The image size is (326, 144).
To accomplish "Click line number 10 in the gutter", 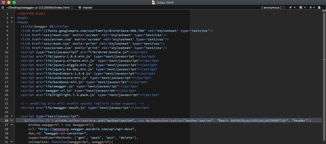I will click(x=6, y=52).
